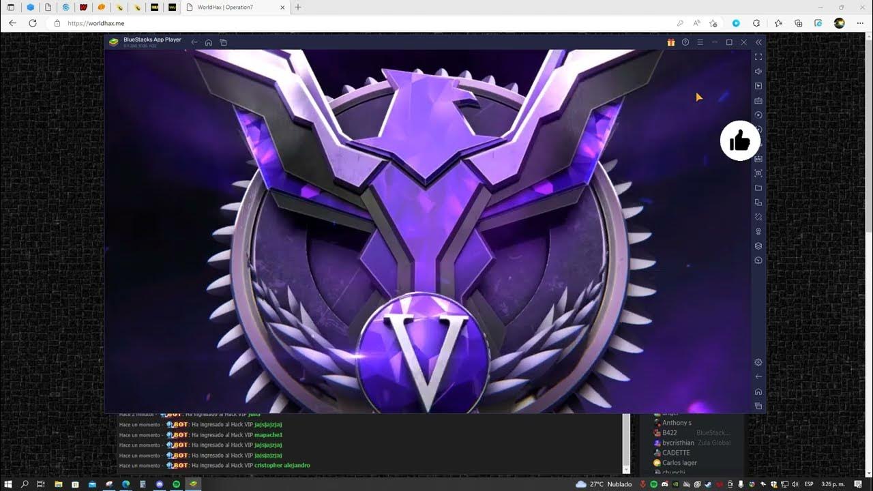Open the Edge favorites list icon

coord(778,23)
